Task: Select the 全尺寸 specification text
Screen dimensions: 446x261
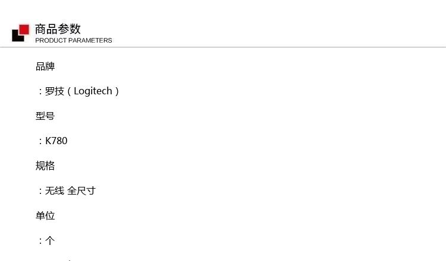Action: [x=81, y=190]
